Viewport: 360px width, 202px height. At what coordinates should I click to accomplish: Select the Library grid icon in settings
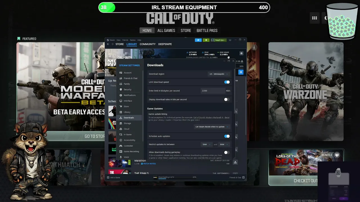pos(121,112)
